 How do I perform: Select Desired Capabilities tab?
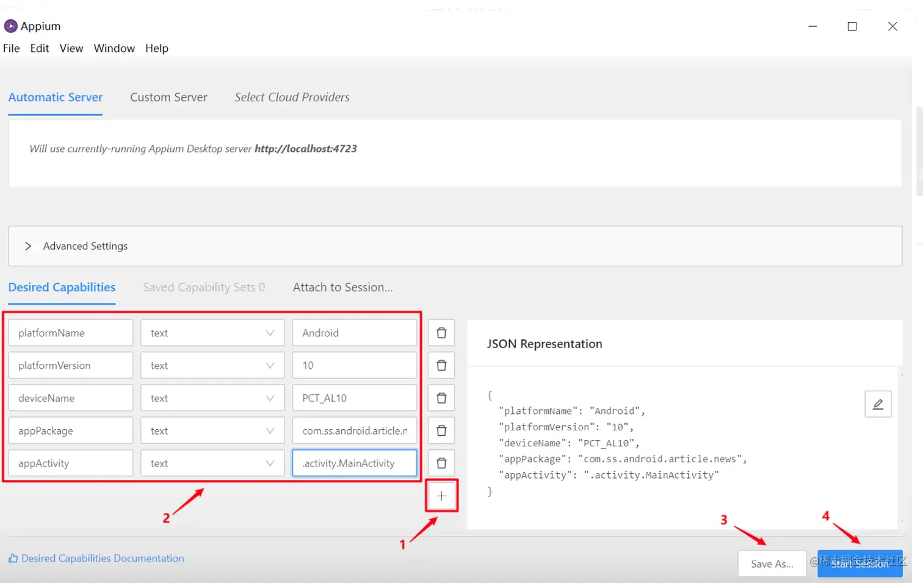(x=62, y=288)
